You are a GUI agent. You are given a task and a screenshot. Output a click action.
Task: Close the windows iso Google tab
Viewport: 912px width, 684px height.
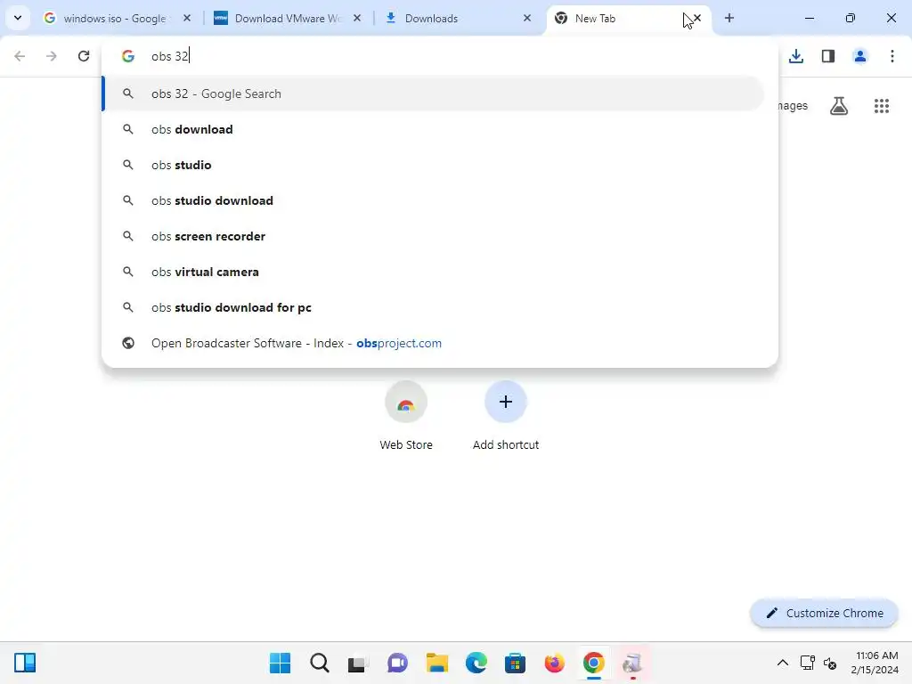187,18
